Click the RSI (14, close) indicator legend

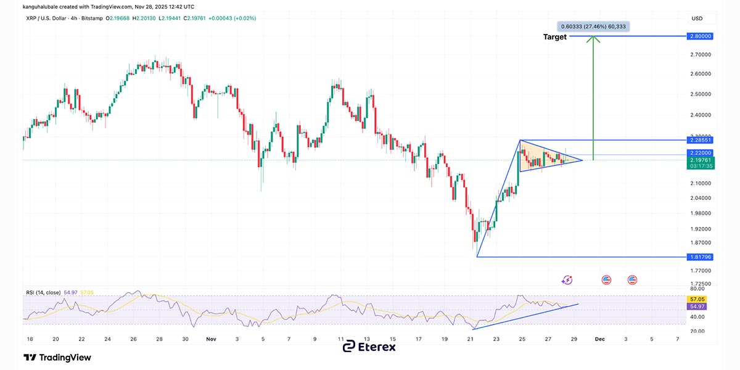(43, 292)
